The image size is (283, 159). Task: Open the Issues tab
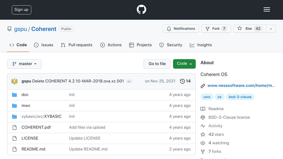click(44, 45)
